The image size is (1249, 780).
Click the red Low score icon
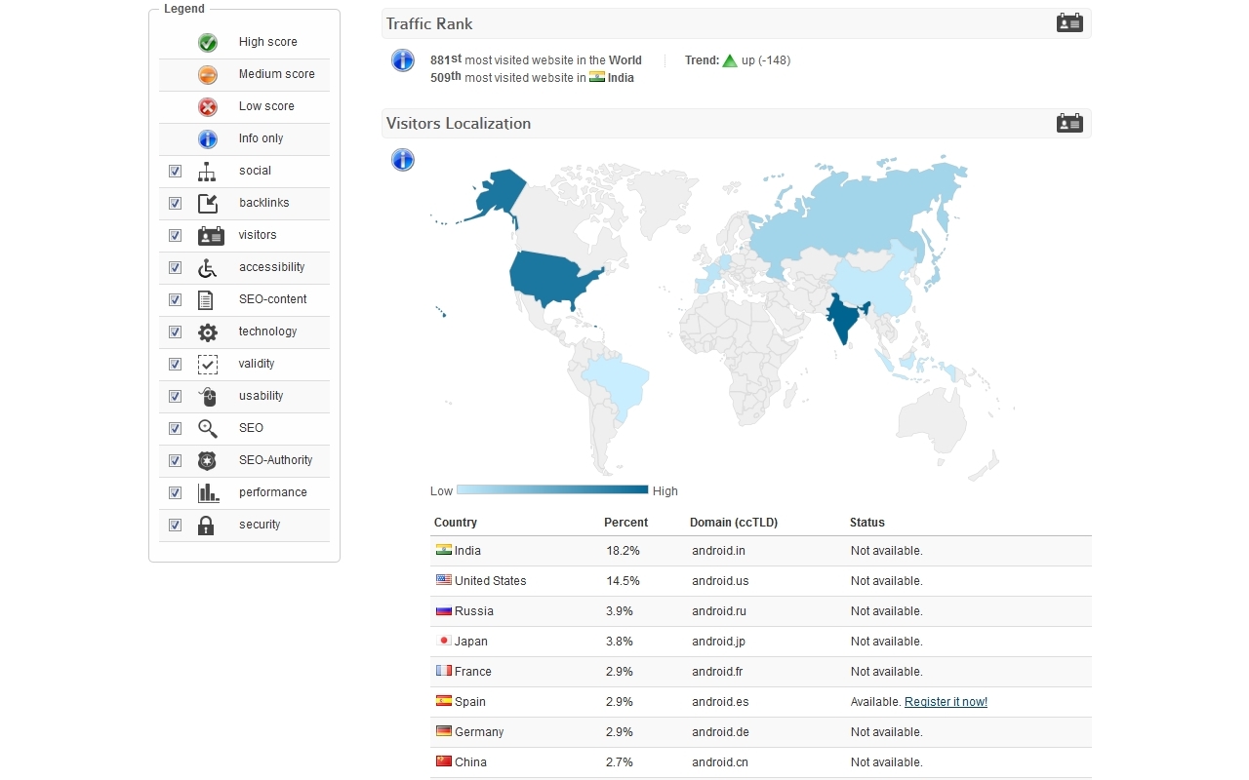(x=208, y=106)
